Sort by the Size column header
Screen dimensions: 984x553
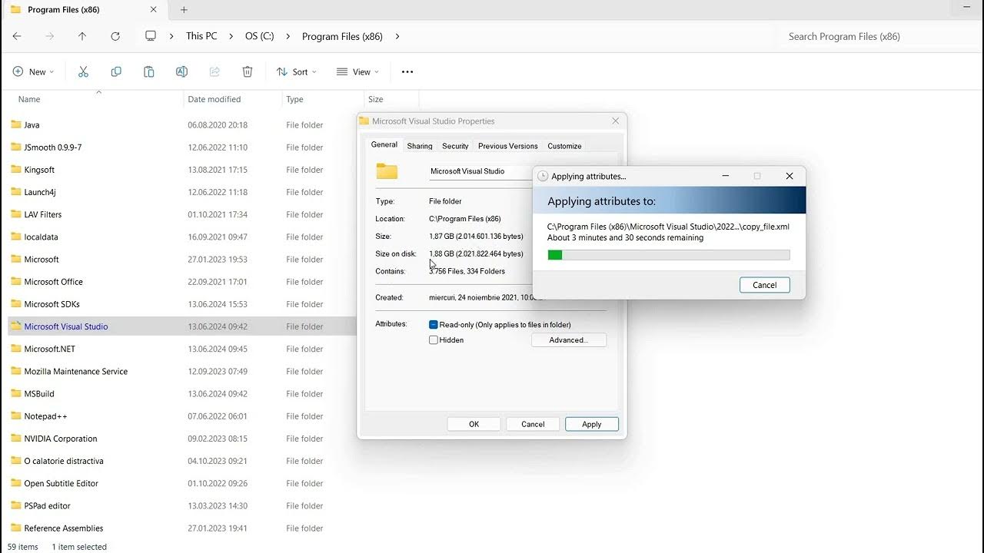(x=391, y=99)
